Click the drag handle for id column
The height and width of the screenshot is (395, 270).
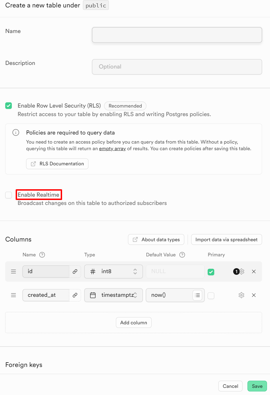[x=13, y=271]
